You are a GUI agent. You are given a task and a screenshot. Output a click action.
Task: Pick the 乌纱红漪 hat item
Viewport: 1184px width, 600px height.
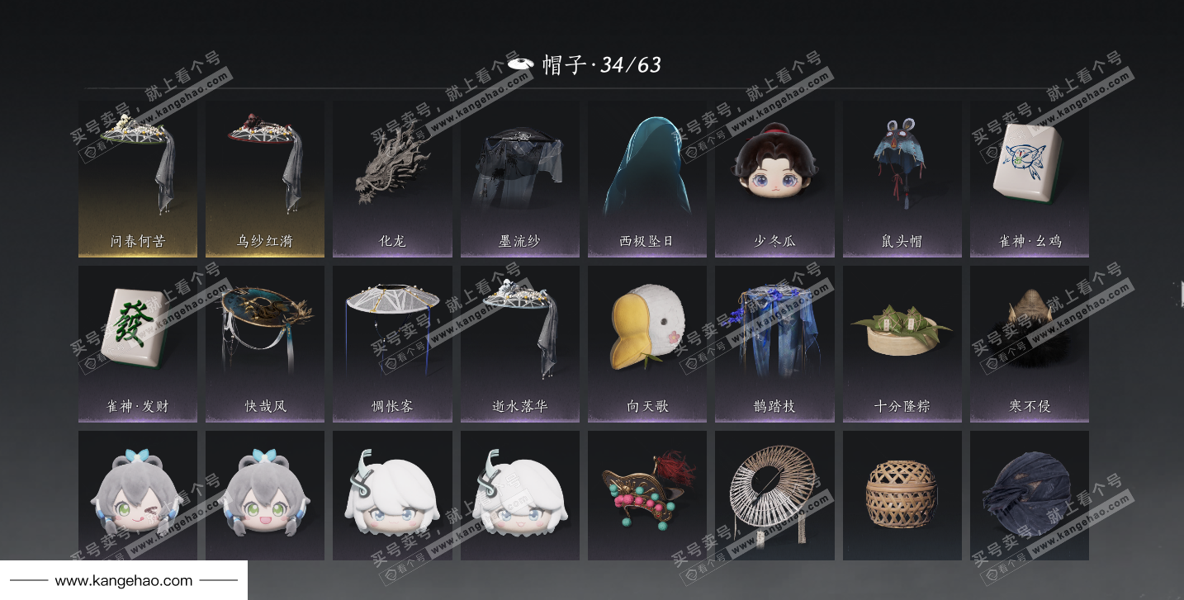tap(265, 179)
